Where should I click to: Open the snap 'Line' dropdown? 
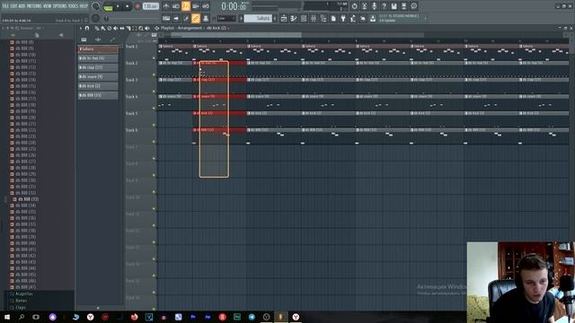226,18
